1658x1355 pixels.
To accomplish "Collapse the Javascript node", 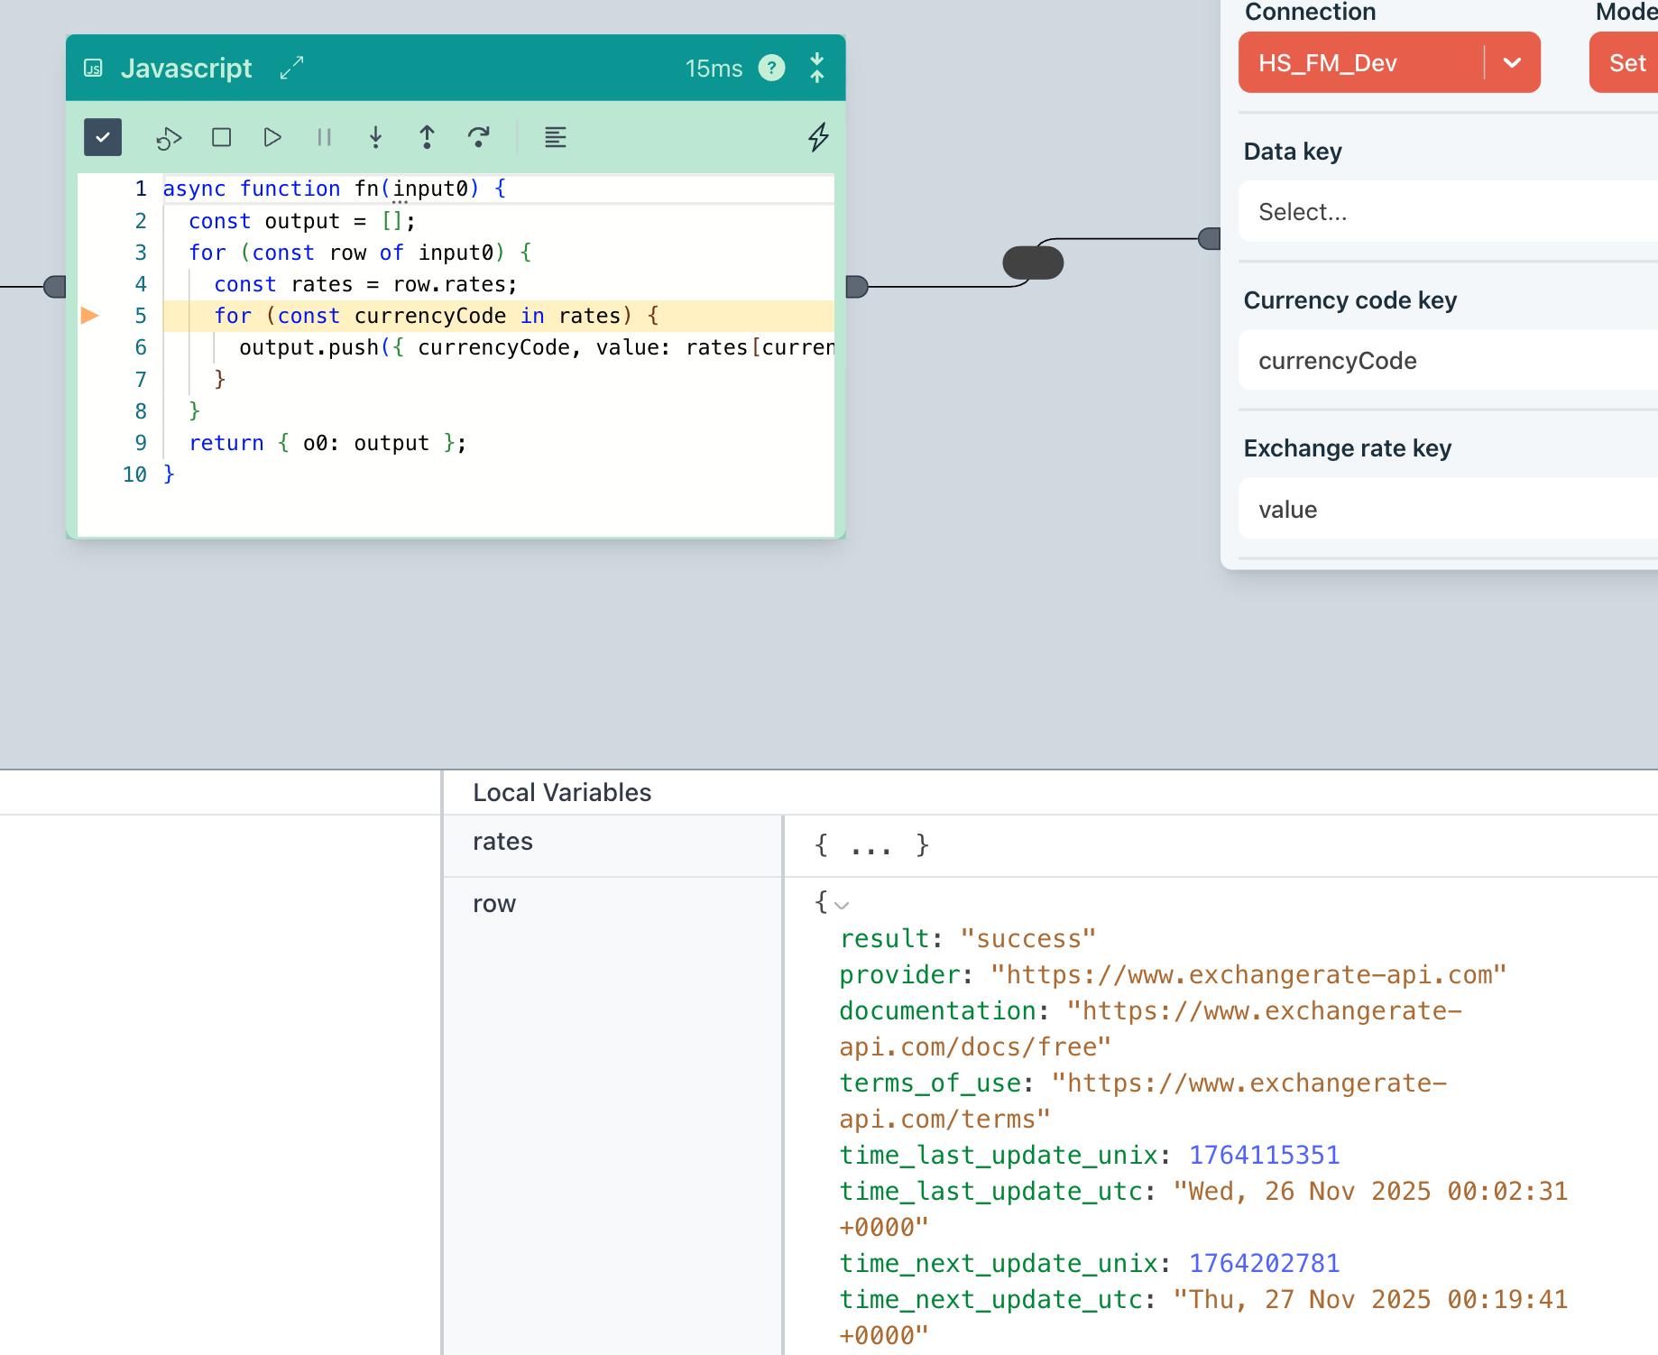I will click(x=816, y=68).
